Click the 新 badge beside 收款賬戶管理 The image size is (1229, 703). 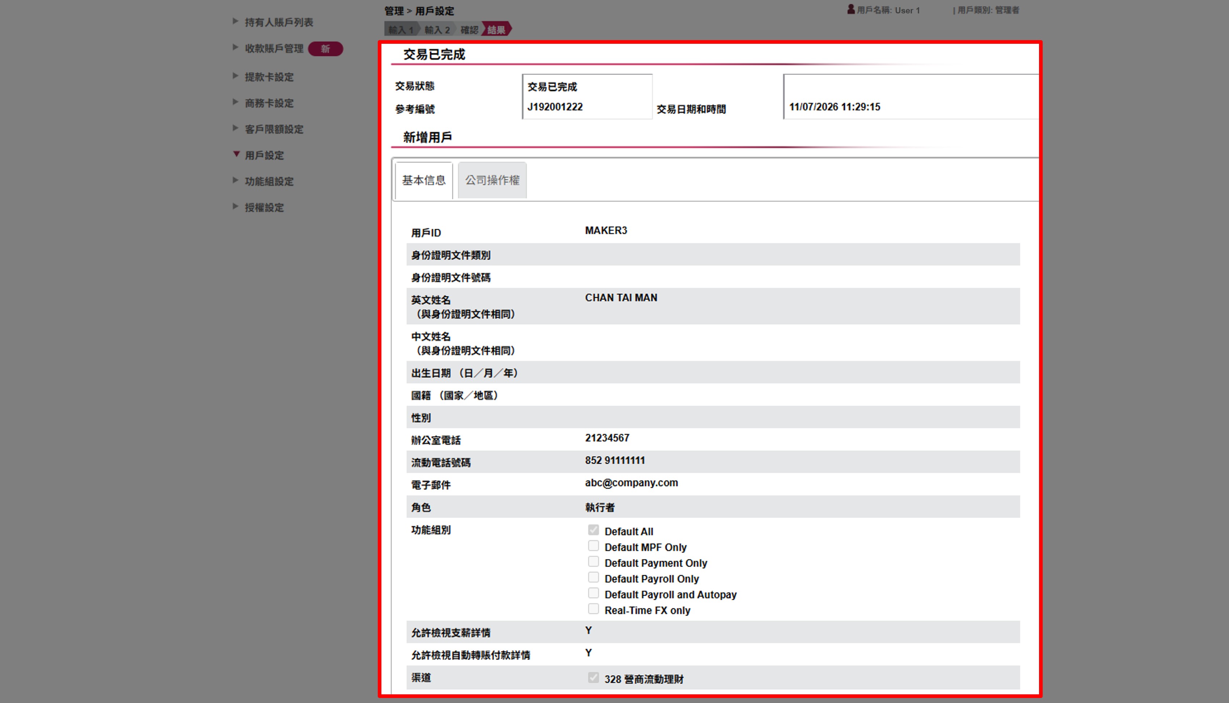326,49
